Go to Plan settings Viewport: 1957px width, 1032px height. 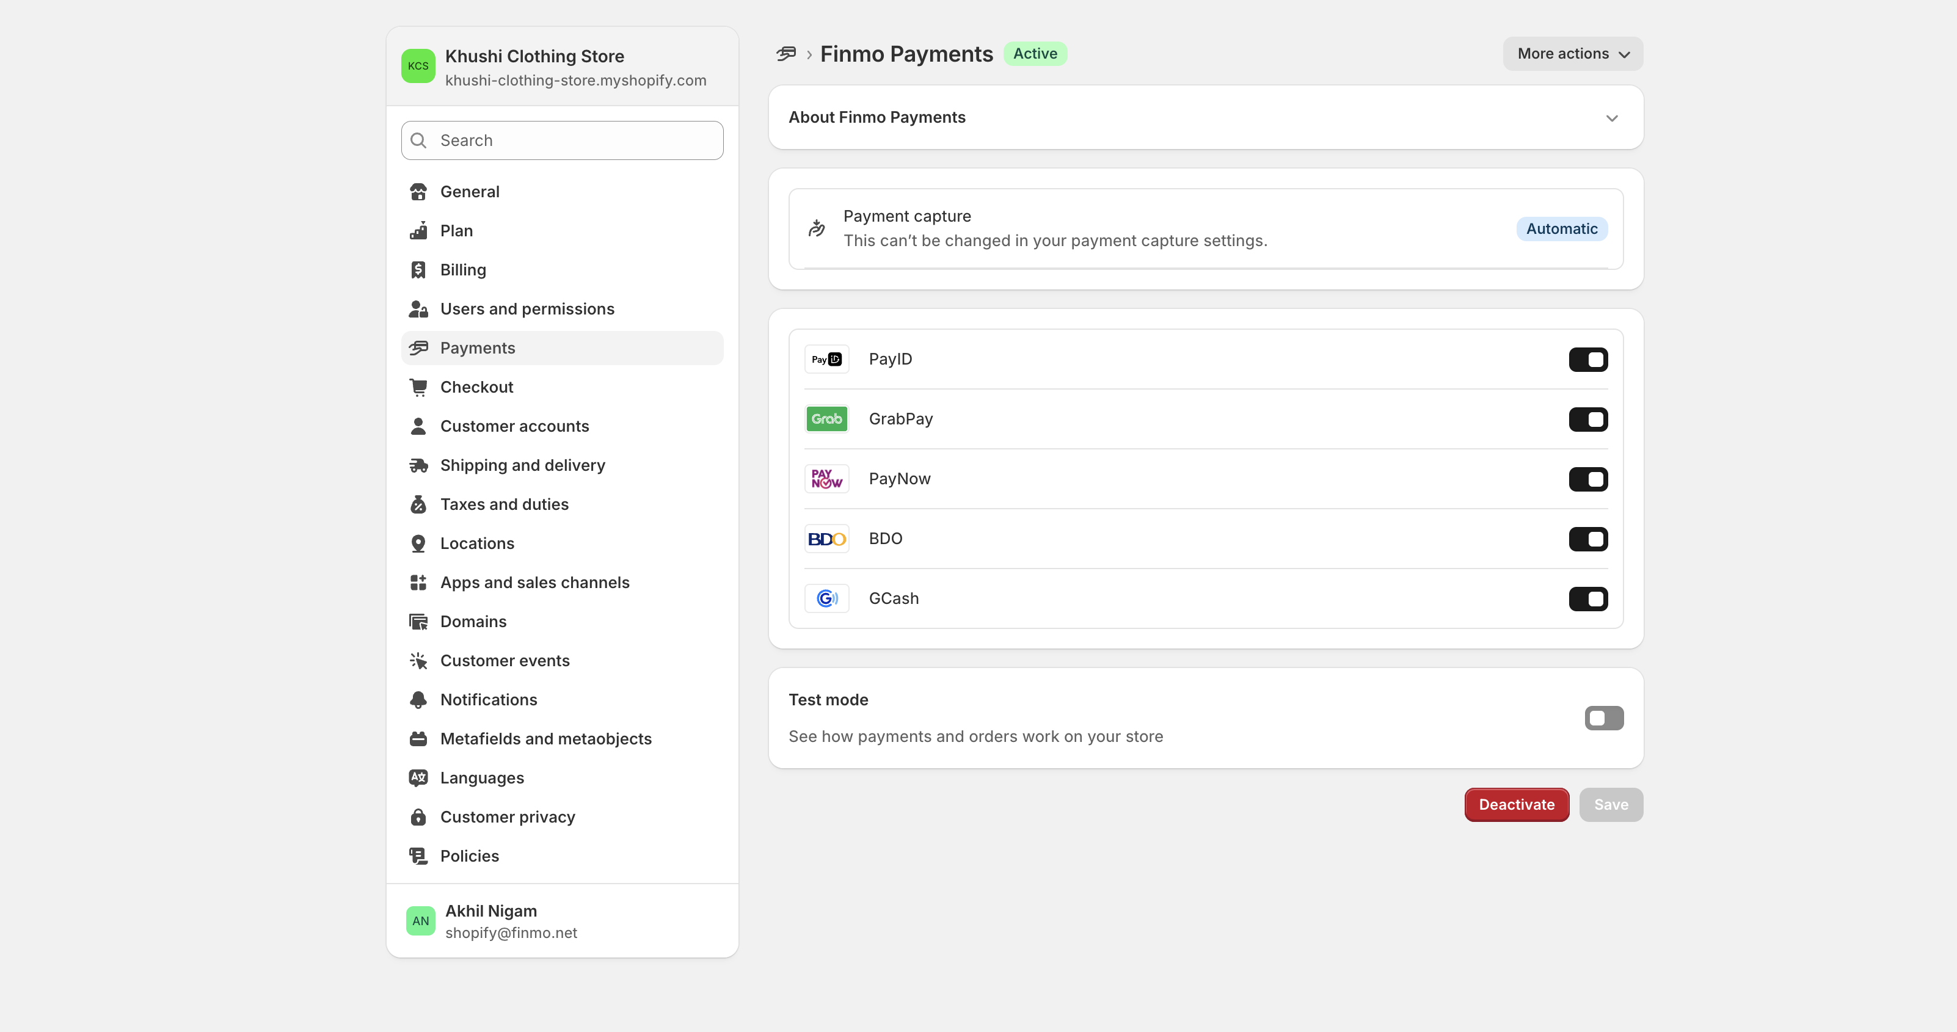(562, 231)
